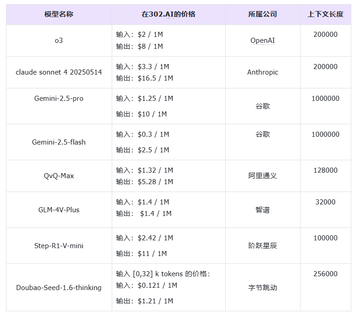Click the OpenAI company text

click(263, 41)
